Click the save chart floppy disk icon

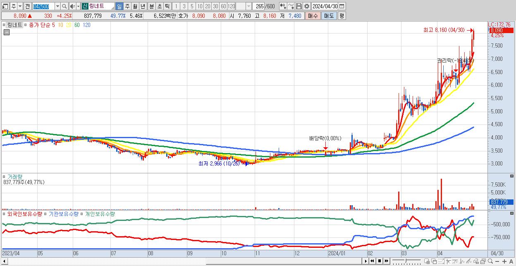coord(299,6)
